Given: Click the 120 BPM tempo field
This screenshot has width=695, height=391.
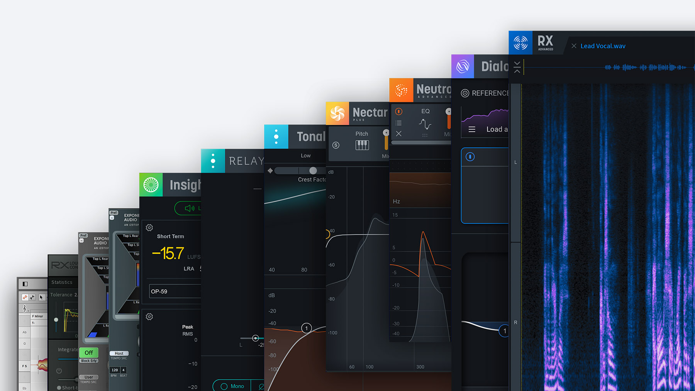Looking at the screenshot, I should (115, 370).
